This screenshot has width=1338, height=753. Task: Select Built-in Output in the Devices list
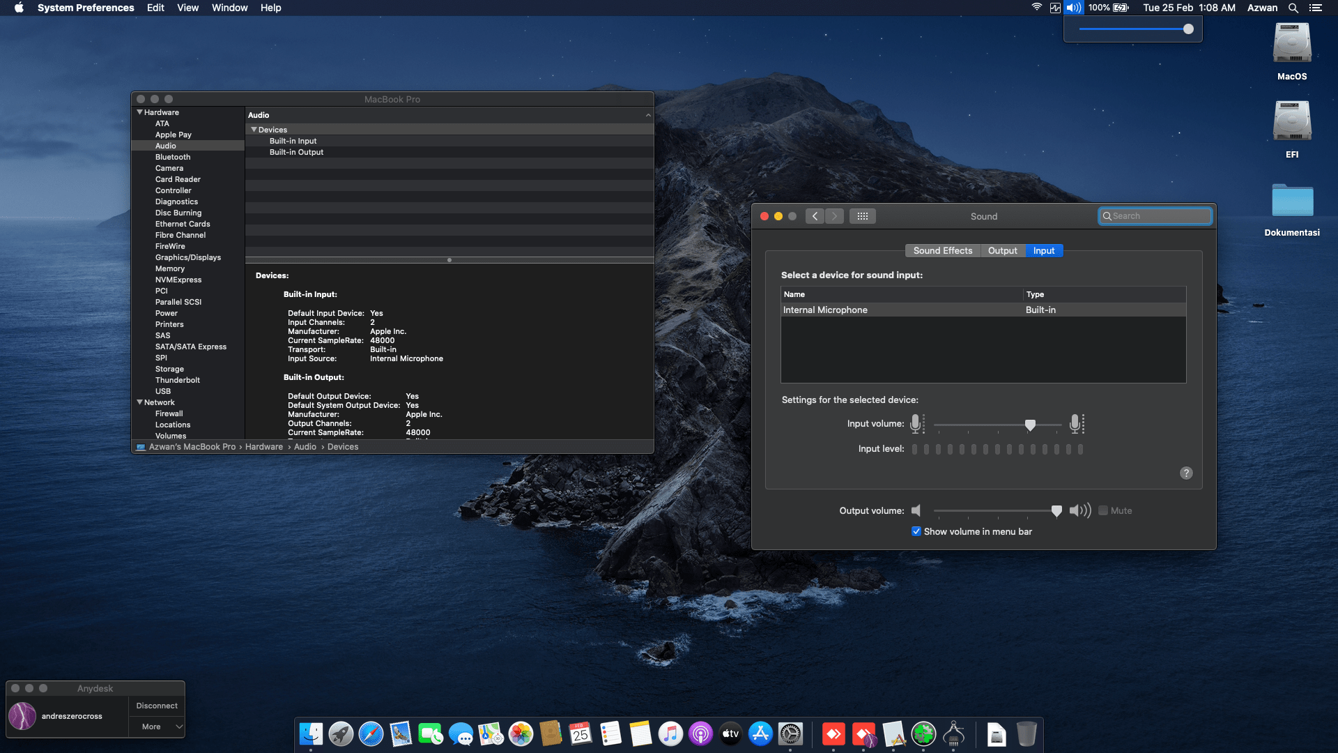296,152
